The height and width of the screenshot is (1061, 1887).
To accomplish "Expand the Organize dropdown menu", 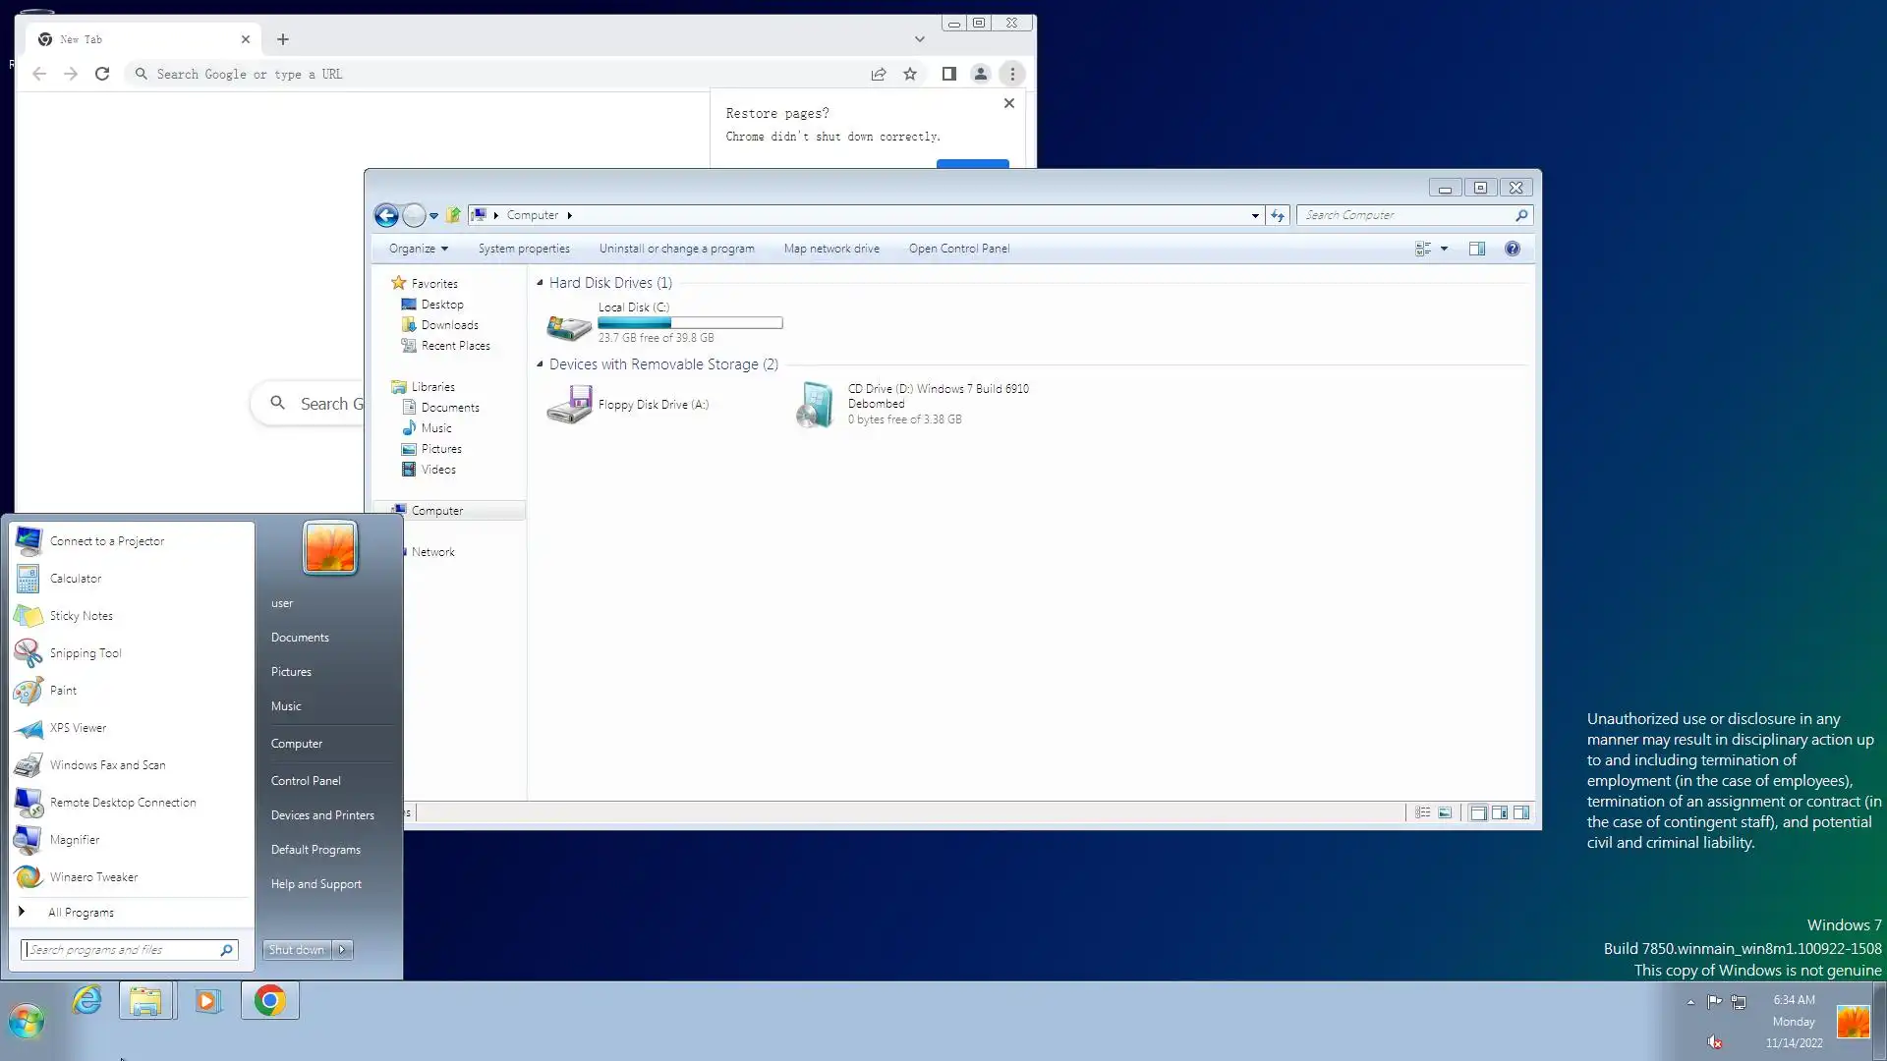I will tap(418, 249).
